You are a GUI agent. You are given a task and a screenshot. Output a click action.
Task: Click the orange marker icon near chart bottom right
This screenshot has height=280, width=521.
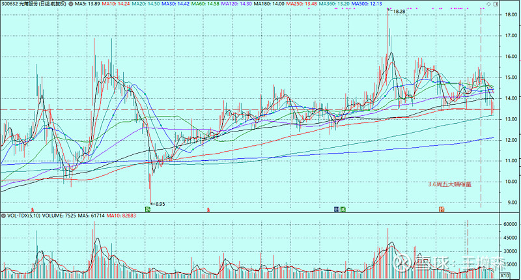[442, 210]
